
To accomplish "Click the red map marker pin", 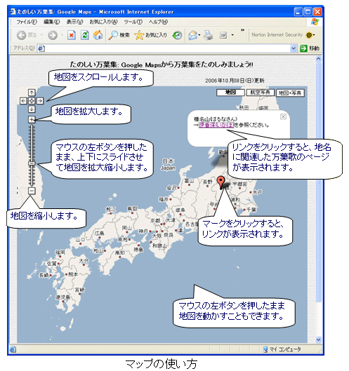I will pos(220,182).
